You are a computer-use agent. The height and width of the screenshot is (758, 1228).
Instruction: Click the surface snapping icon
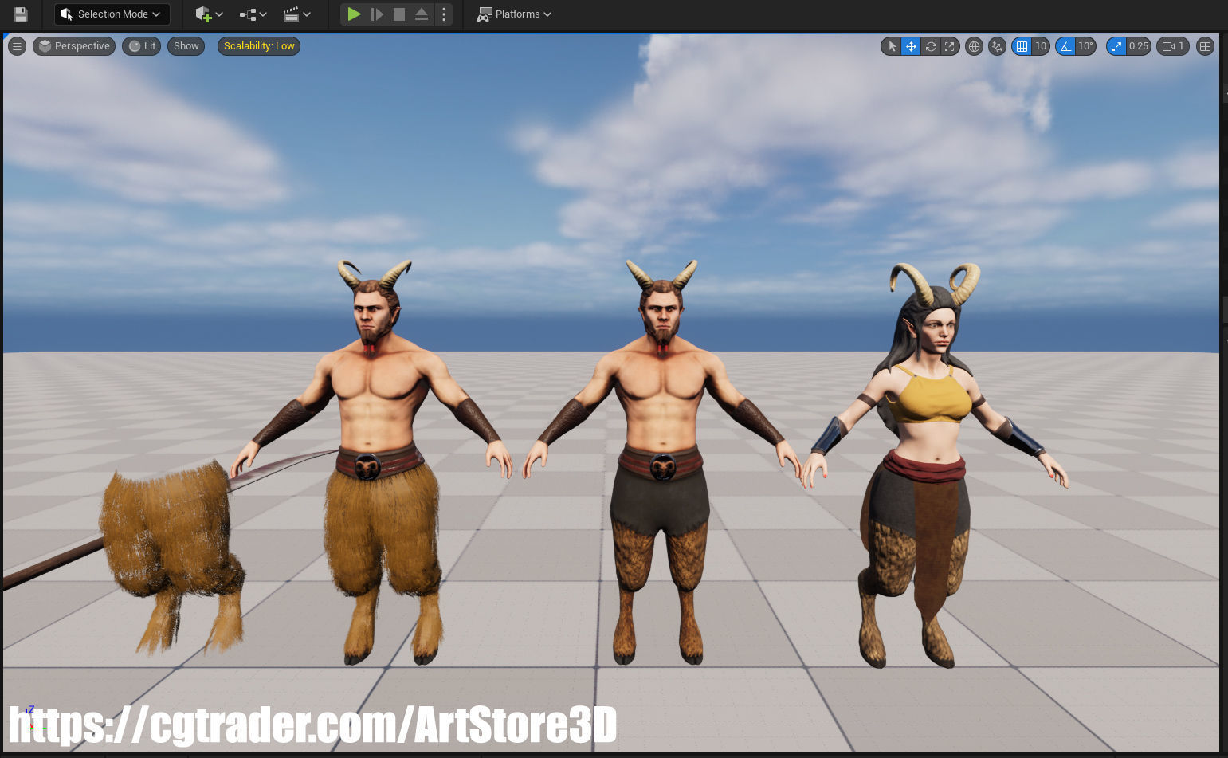[x=997, y=46]
